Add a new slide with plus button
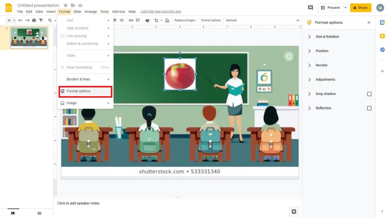This screenshot has height=218, width=389. (9, 20)
